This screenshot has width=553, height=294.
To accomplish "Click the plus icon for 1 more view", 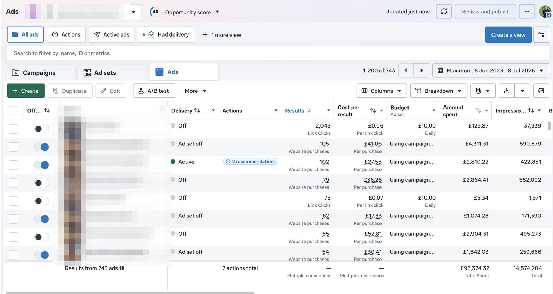I will [205, 35].
